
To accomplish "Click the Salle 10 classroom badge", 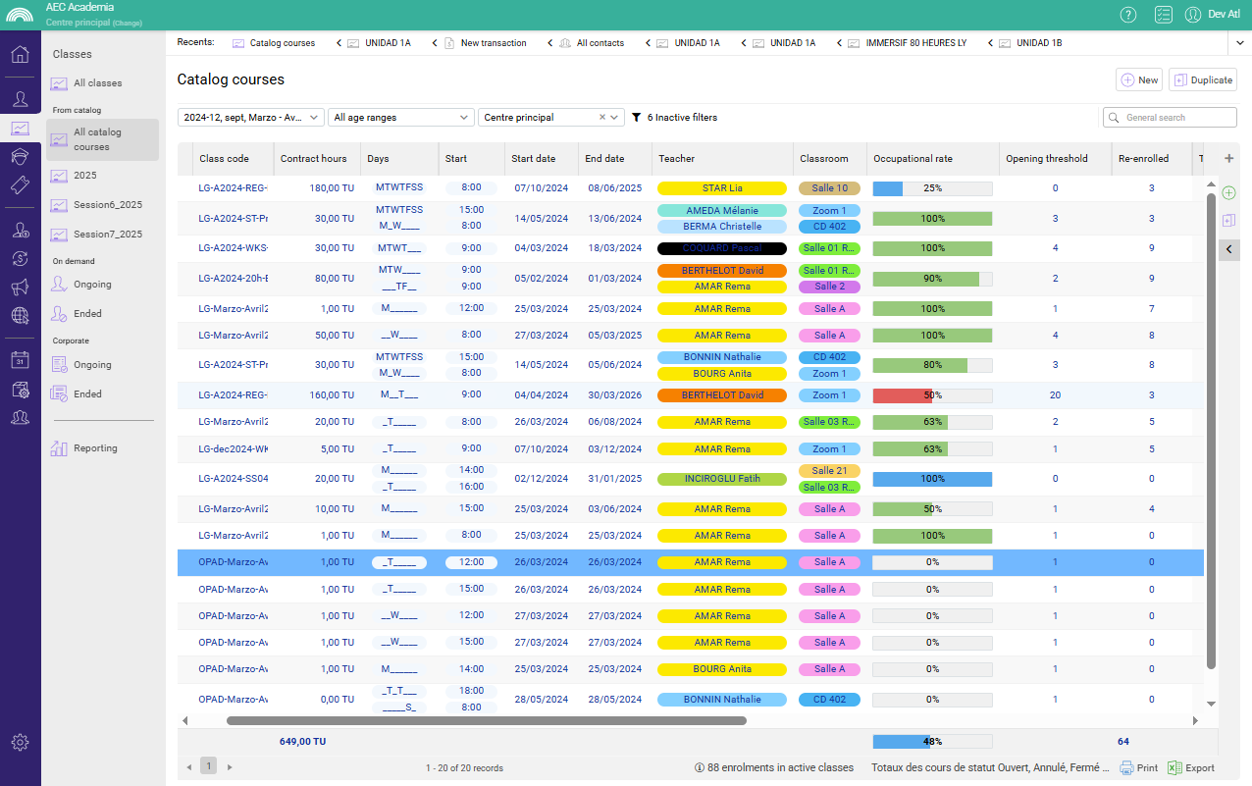I will (829, 188).
